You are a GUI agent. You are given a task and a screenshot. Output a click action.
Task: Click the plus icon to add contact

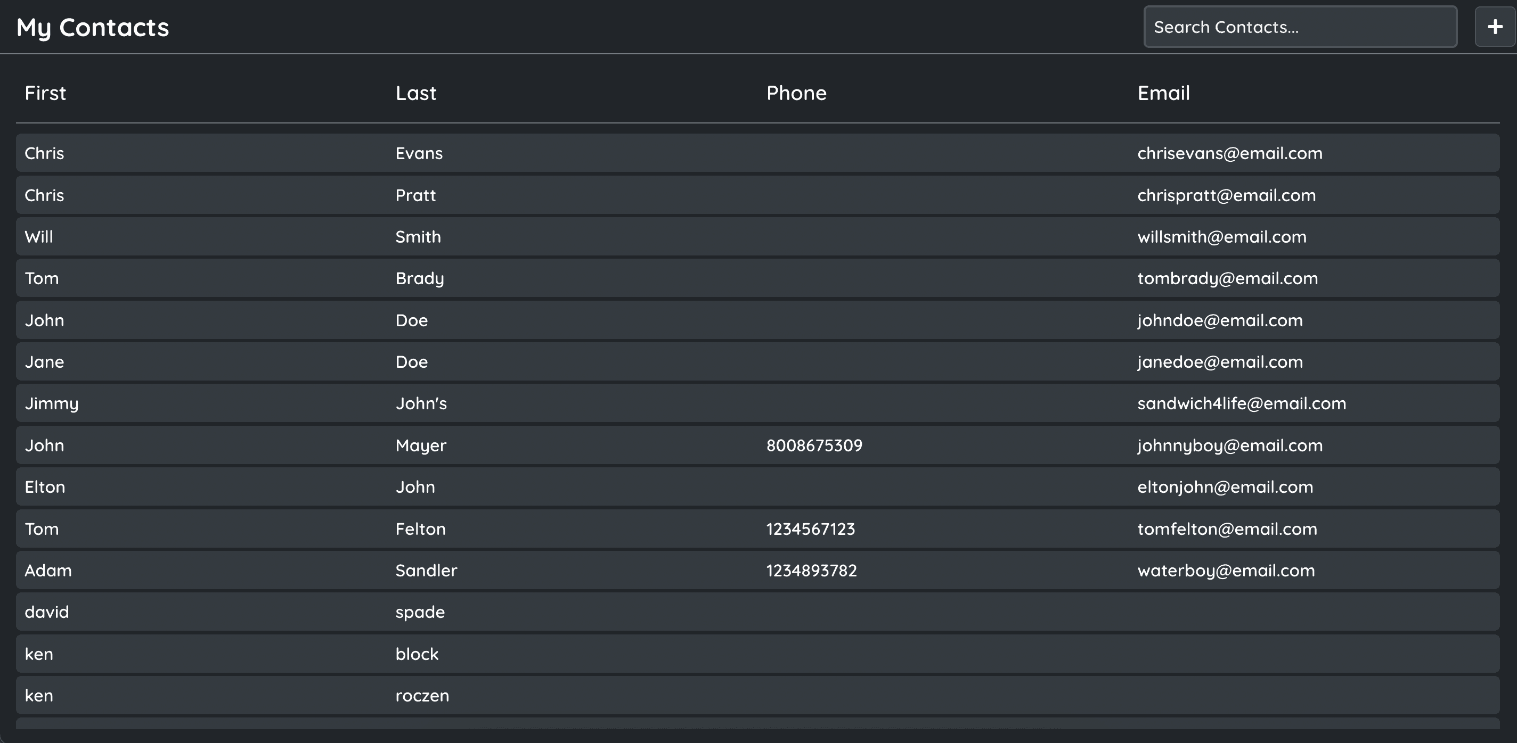coord(1494,27)
